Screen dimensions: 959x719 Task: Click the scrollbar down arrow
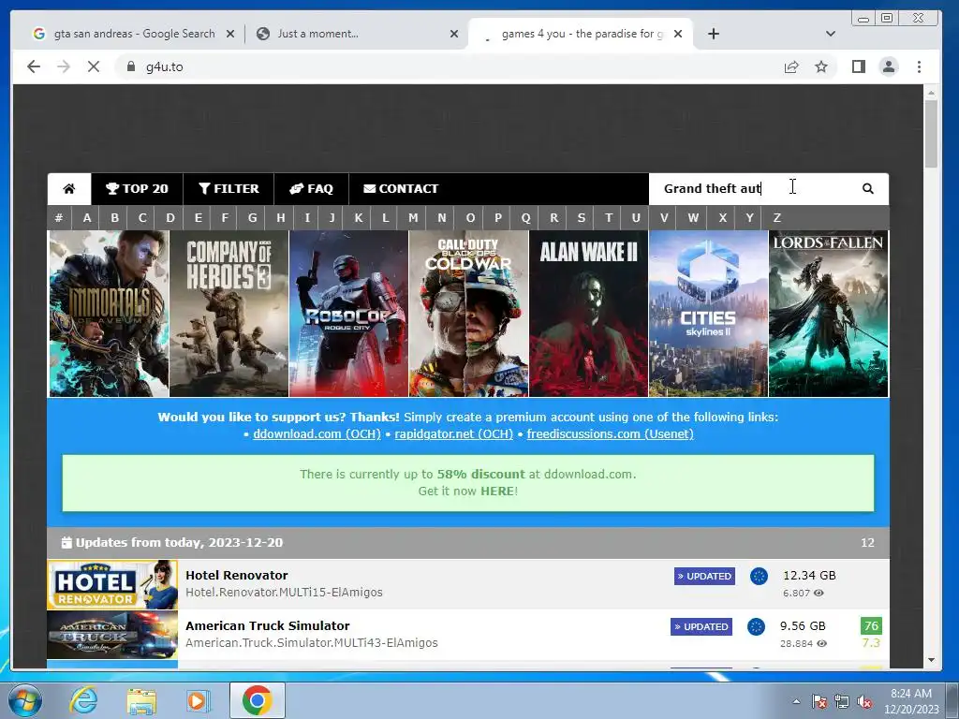931,660
